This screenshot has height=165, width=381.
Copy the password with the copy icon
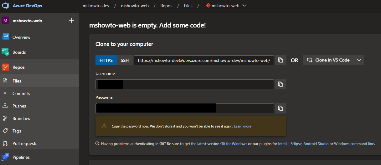(x=281, y=108)
